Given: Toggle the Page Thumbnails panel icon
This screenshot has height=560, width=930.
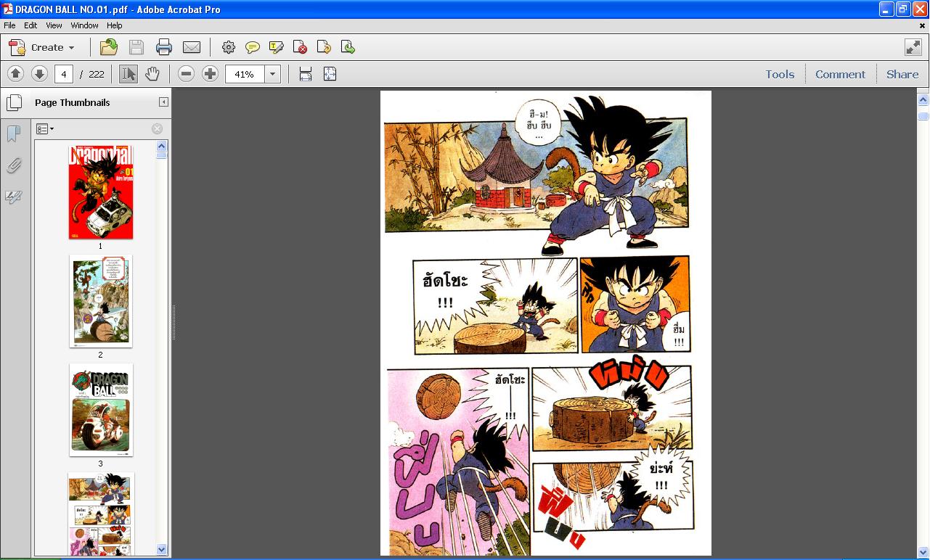Looking at the screenshot, I should 13,102.
